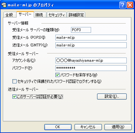This screenshot has width=135, height=133.
Task: Click the help question mark button
Action: point(123,5)
